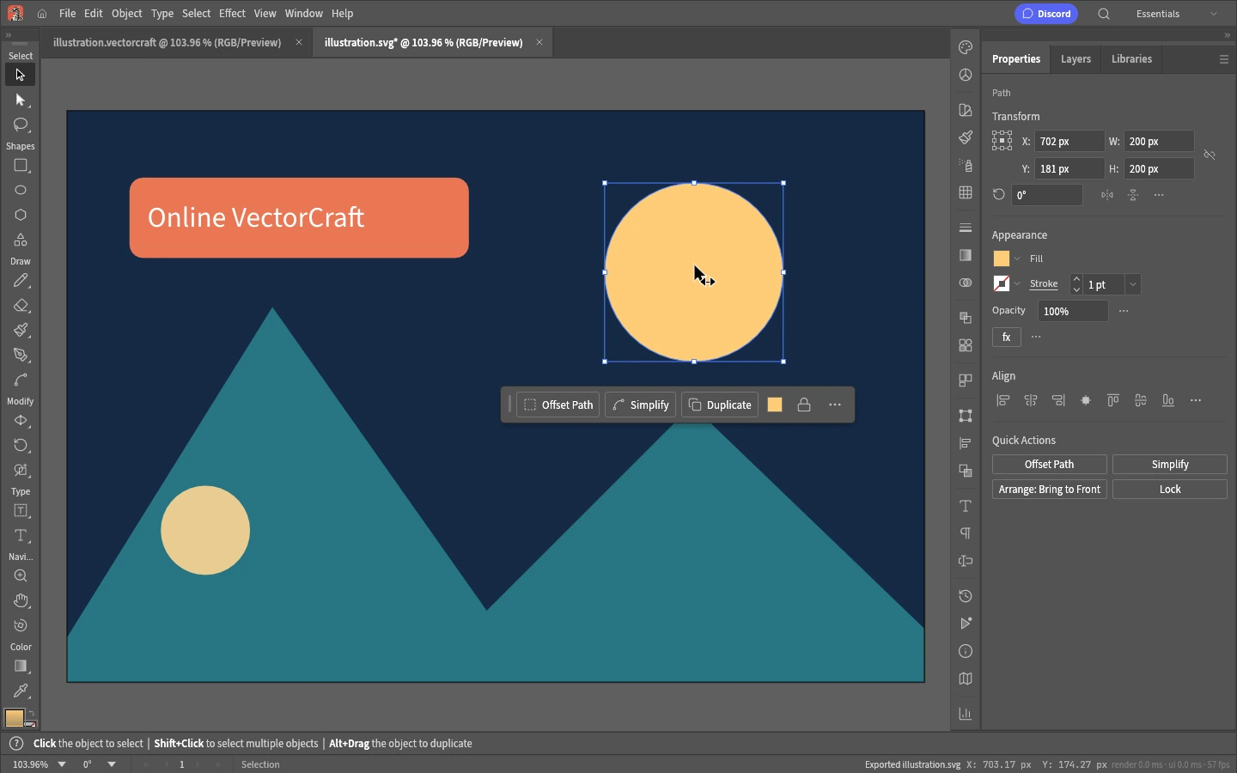Click the Opacity input field

[x=1073, y=311]
